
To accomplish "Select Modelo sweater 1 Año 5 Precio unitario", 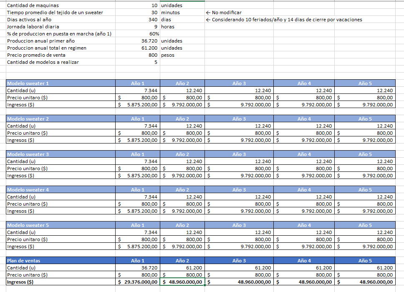I will coord(365,98).
